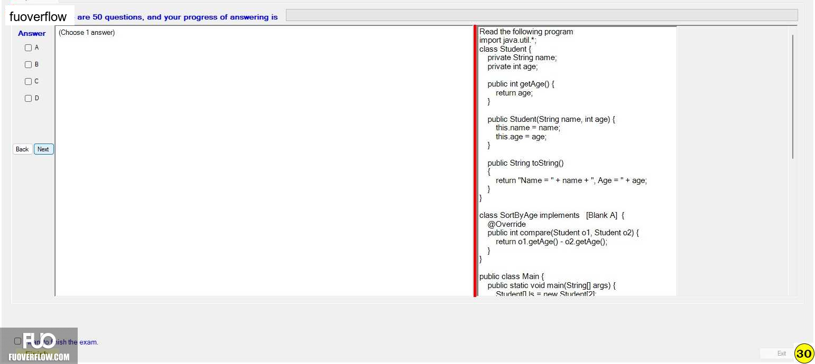Click the '(Choose 1 answer)' text
Image resolution: width=815 pixels, height=364 pixels.
click(87, 33)
